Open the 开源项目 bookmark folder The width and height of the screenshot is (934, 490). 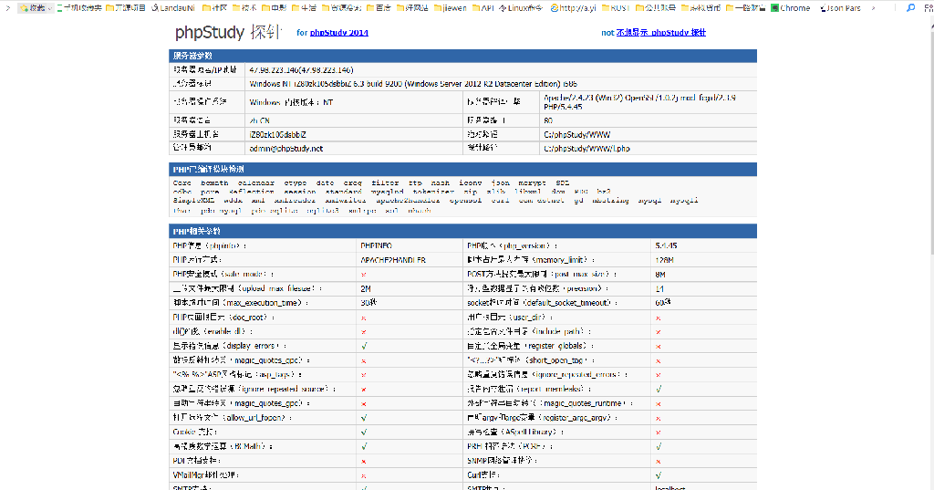(x=126, y=7)
